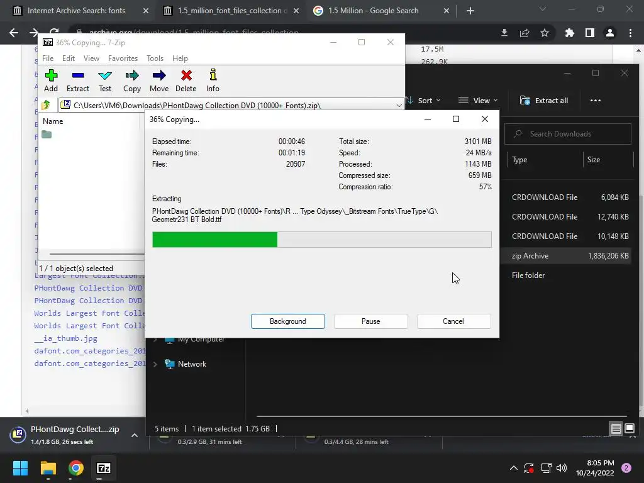Show hidden system tray icons
The width and height of the screenshot is (644, 483).
pos(513,468)
